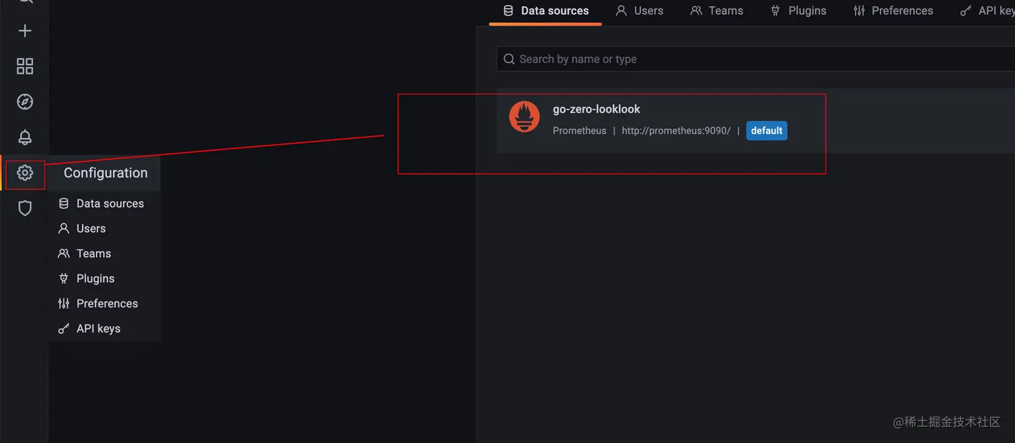
Task: Click the magnifier icon in the search box
Action: (x=510, y=59)
